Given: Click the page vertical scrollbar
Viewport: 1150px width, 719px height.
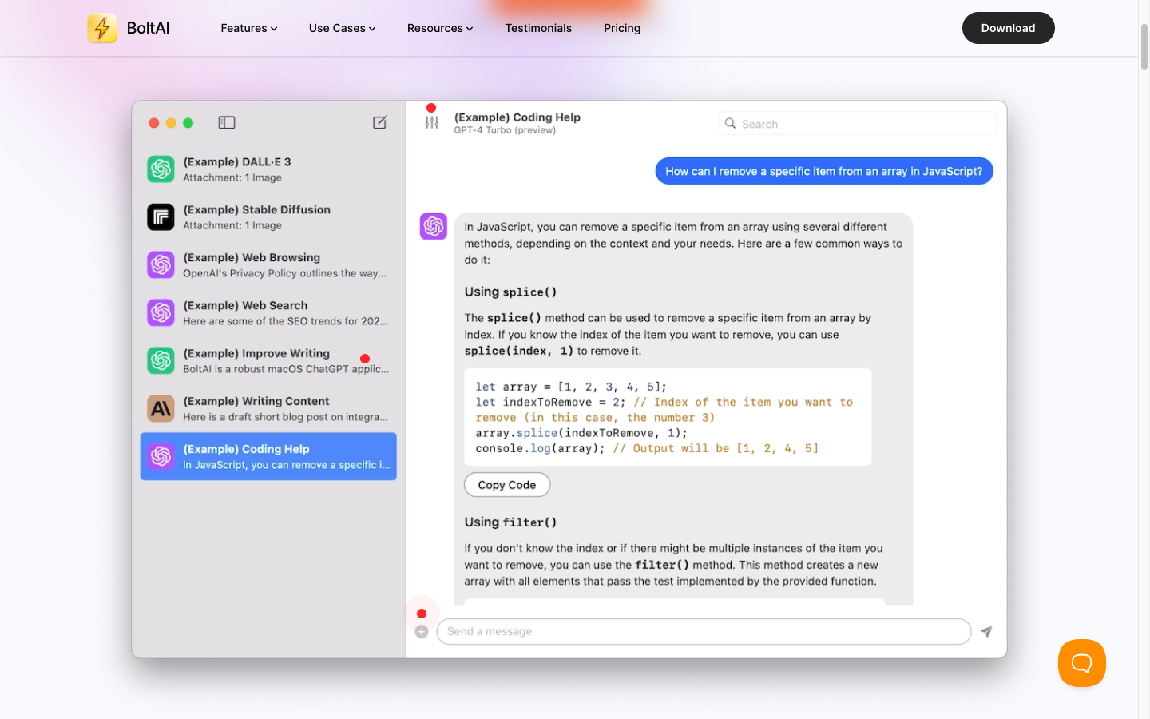Looking at the screenshot, I should click(1144, 47).
